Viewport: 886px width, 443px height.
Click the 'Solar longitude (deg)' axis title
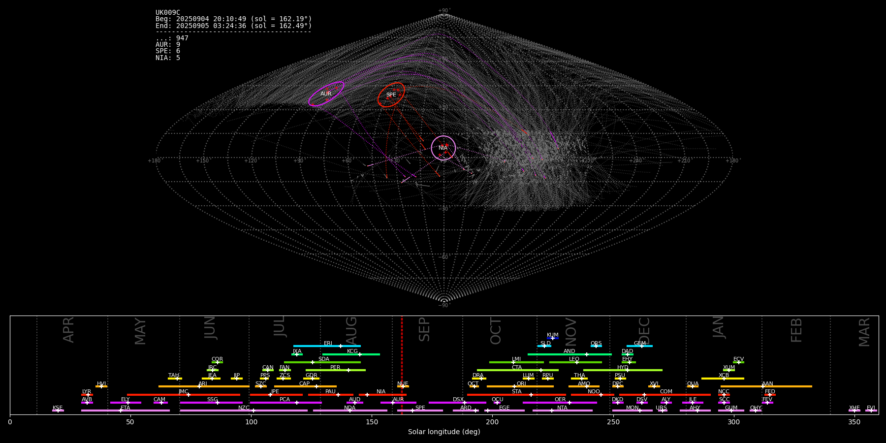(444, 432)
